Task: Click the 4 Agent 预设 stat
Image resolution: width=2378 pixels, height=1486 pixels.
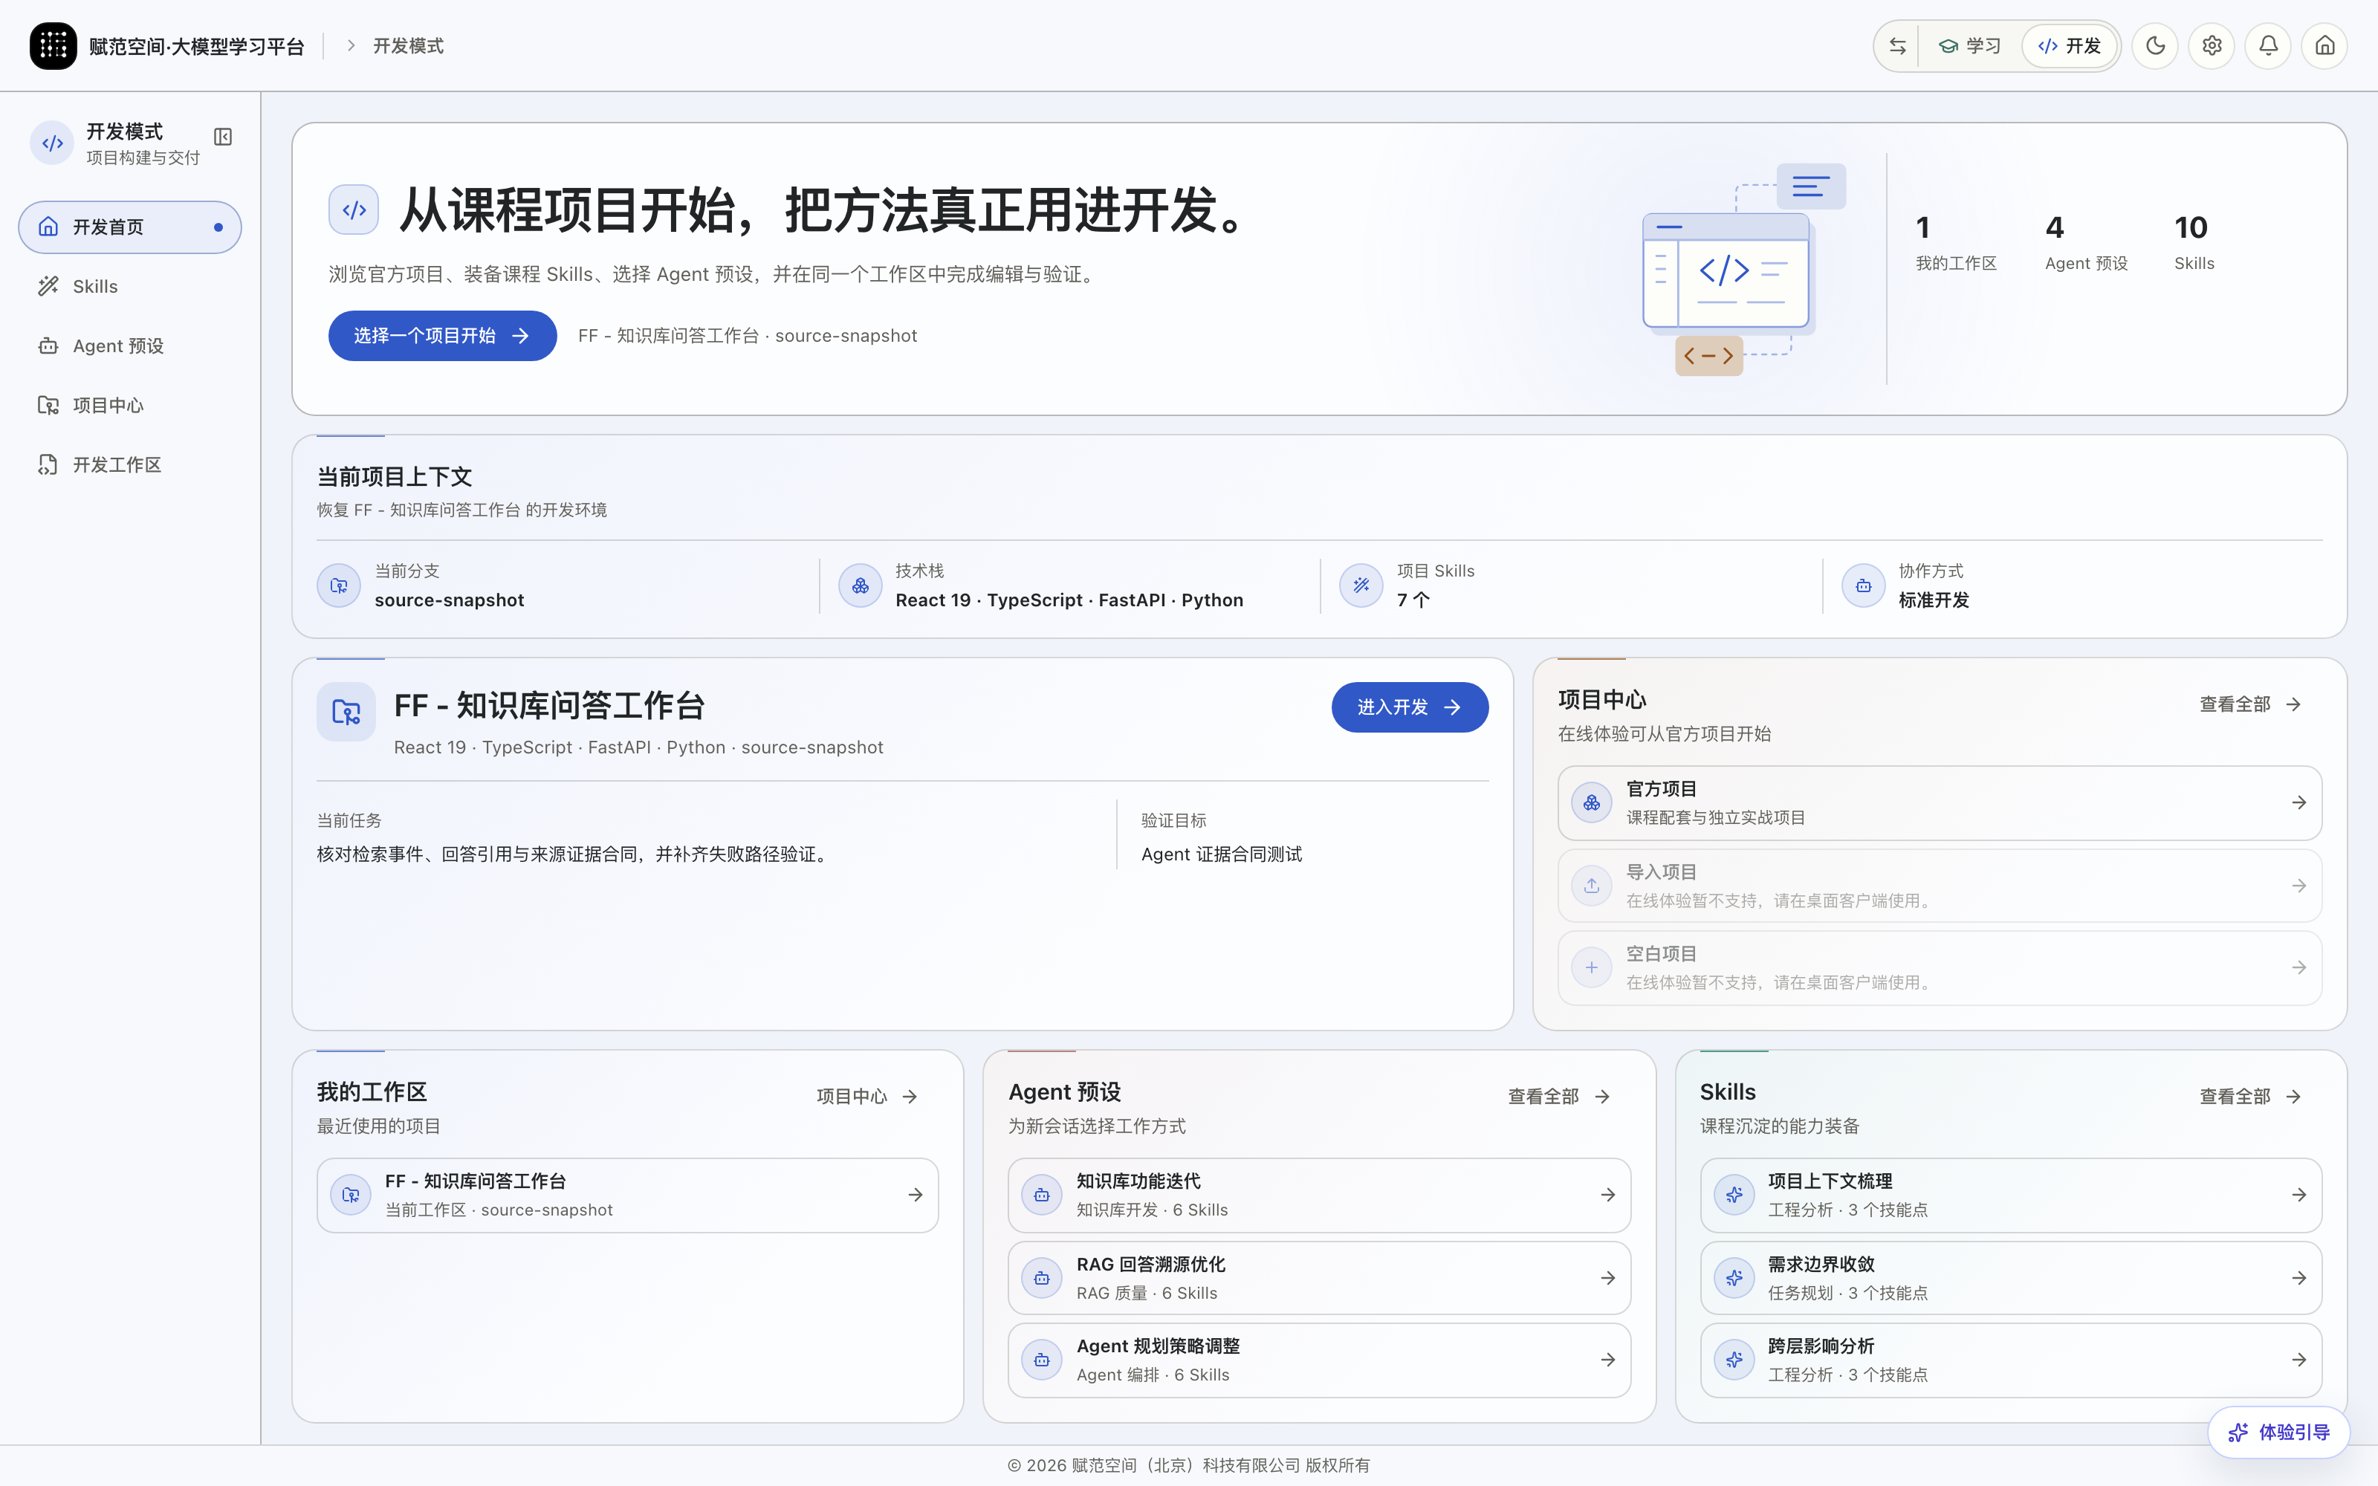Action: pos(2085,241)
